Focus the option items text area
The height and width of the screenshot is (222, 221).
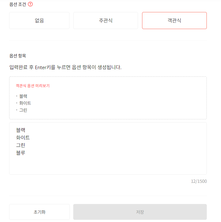(108, 148)
